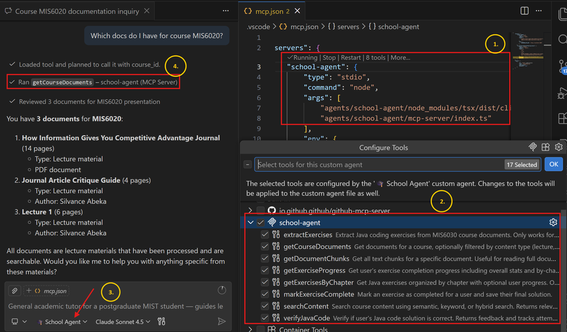
Task: Select .vscode in the breadcrumb
Action: click(x=258, y=27)
